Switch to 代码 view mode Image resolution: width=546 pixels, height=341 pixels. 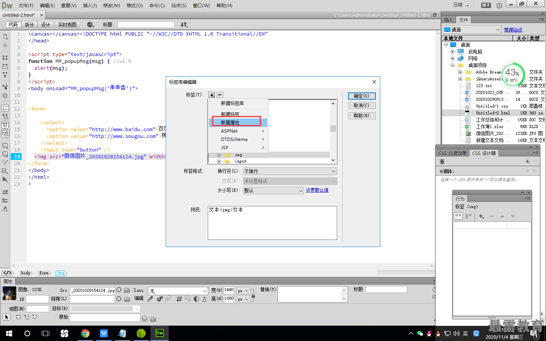click(13, 25)
